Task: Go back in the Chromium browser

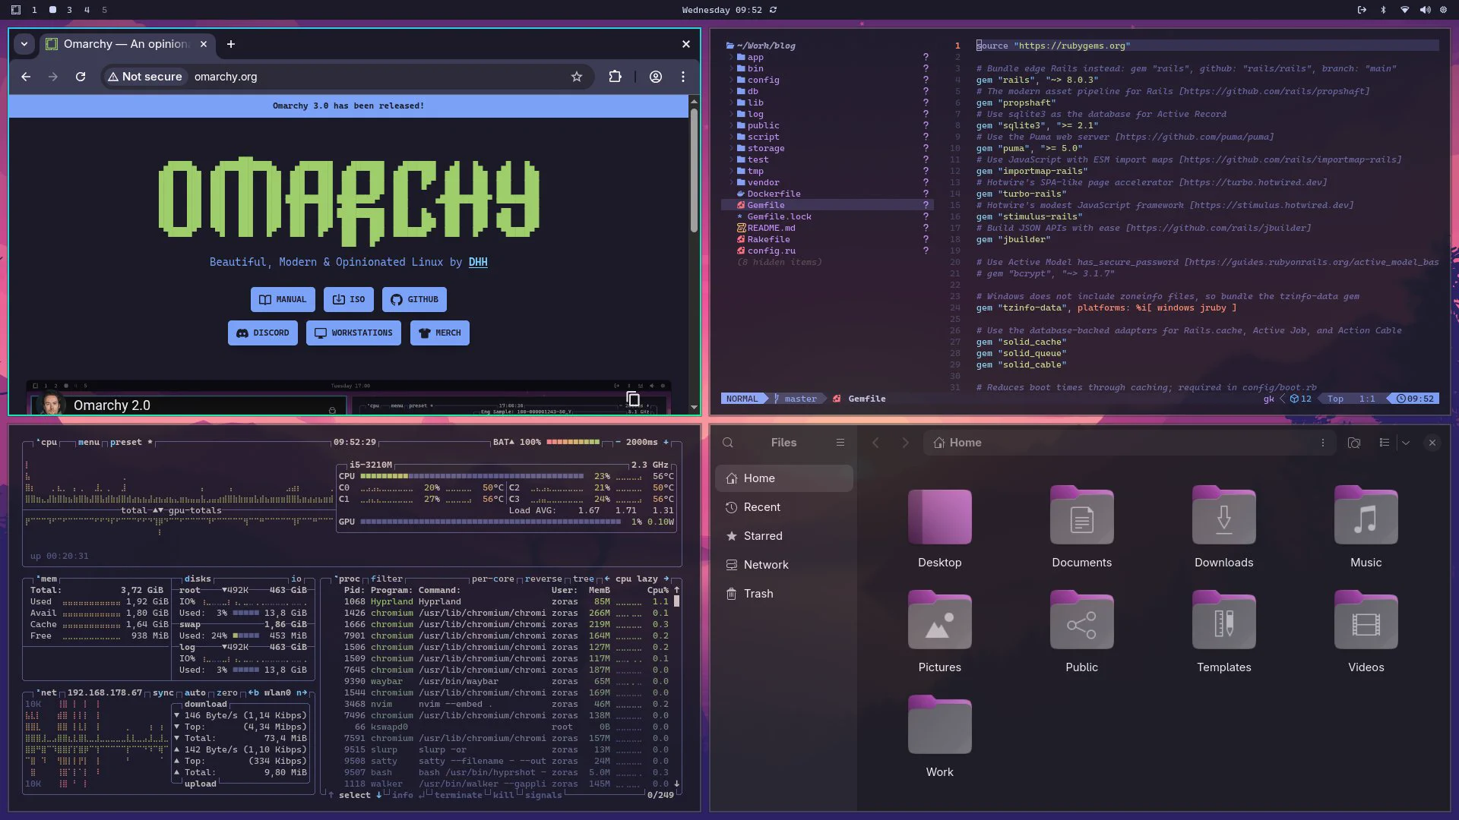Action: (26, 77)
